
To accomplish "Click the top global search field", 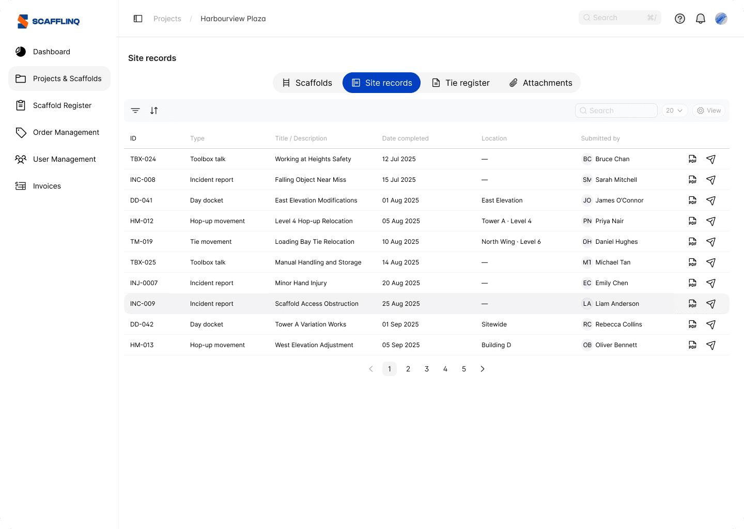I will tap(620, 18).
